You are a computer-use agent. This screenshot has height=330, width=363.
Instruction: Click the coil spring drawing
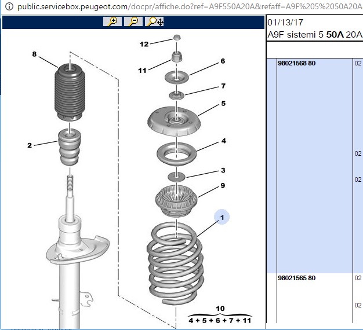tap(175, 263)
